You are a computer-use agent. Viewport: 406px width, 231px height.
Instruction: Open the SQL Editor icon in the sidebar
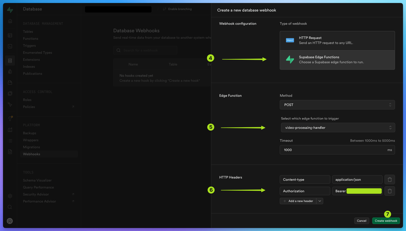pos(10,46)
